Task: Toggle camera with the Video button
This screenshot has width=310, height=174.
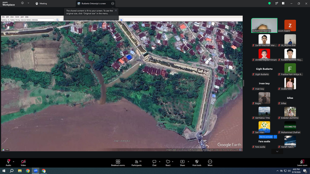Action: click(x=23, y=163)
